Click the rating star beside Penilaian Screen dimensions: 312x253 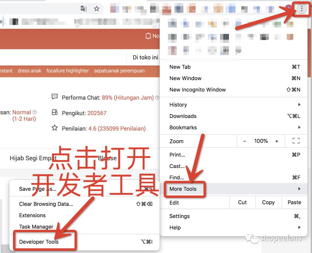[55, 128]
